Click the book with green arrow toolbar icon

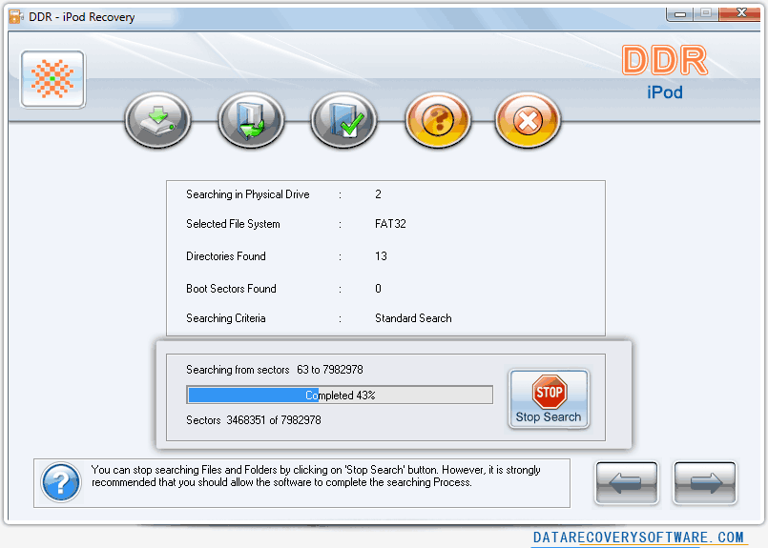click(x=251, y=120)
